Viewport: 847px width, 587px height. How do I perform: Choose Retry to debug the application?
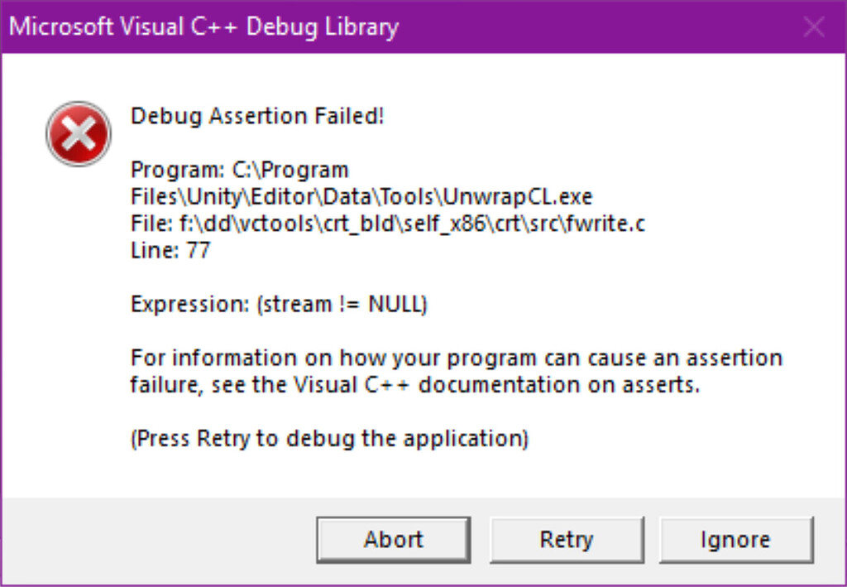(x=566, y=540)
